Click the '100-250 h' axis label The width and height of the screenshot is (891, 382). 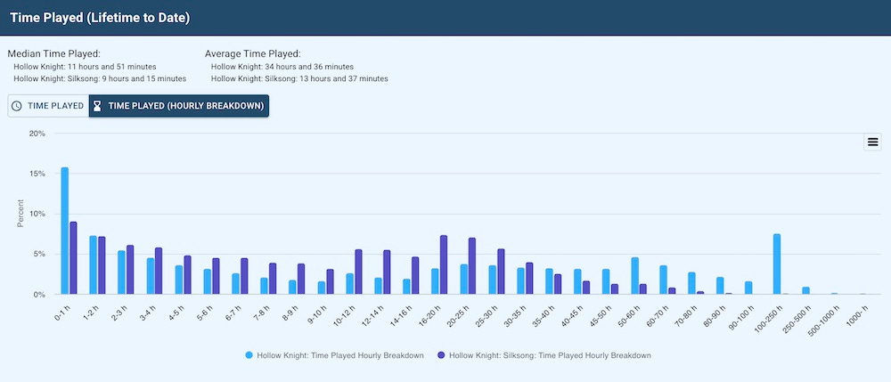click(770, 317)
